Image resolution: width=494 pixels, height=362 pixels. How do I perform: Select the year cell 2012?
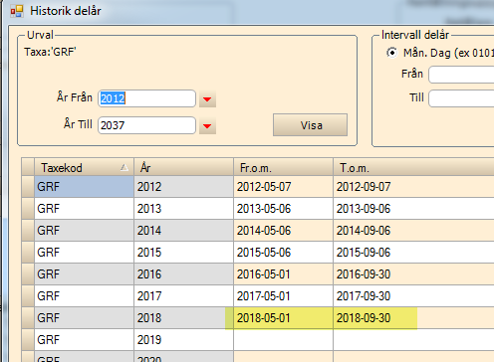(x=183, y=187)
